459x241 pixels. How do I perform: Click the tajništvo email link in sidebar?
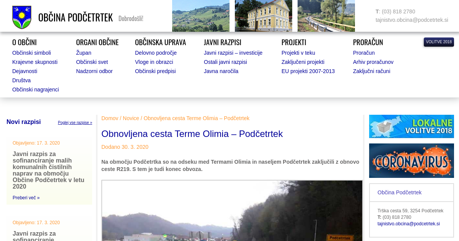pyautogui.click(x=409, y=224)
